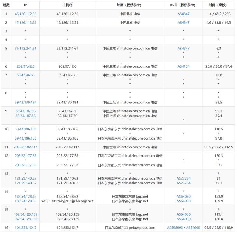Viewport: 237px width, 233px height.
Task: Click the AS4847 link in hop 2 row
Action: [183, 23]
